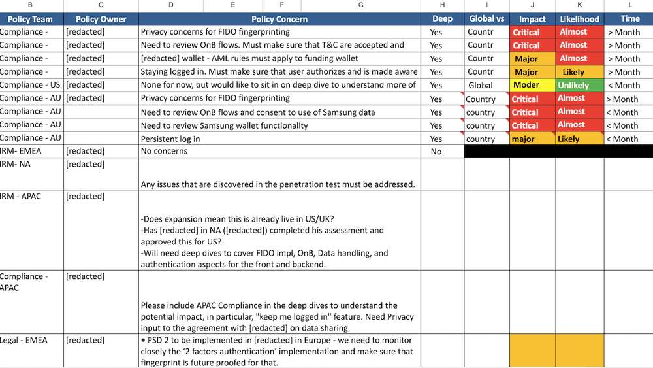Select column G header
The width and height of the screenshot is (653, 368).
click(x=360, y=5)
